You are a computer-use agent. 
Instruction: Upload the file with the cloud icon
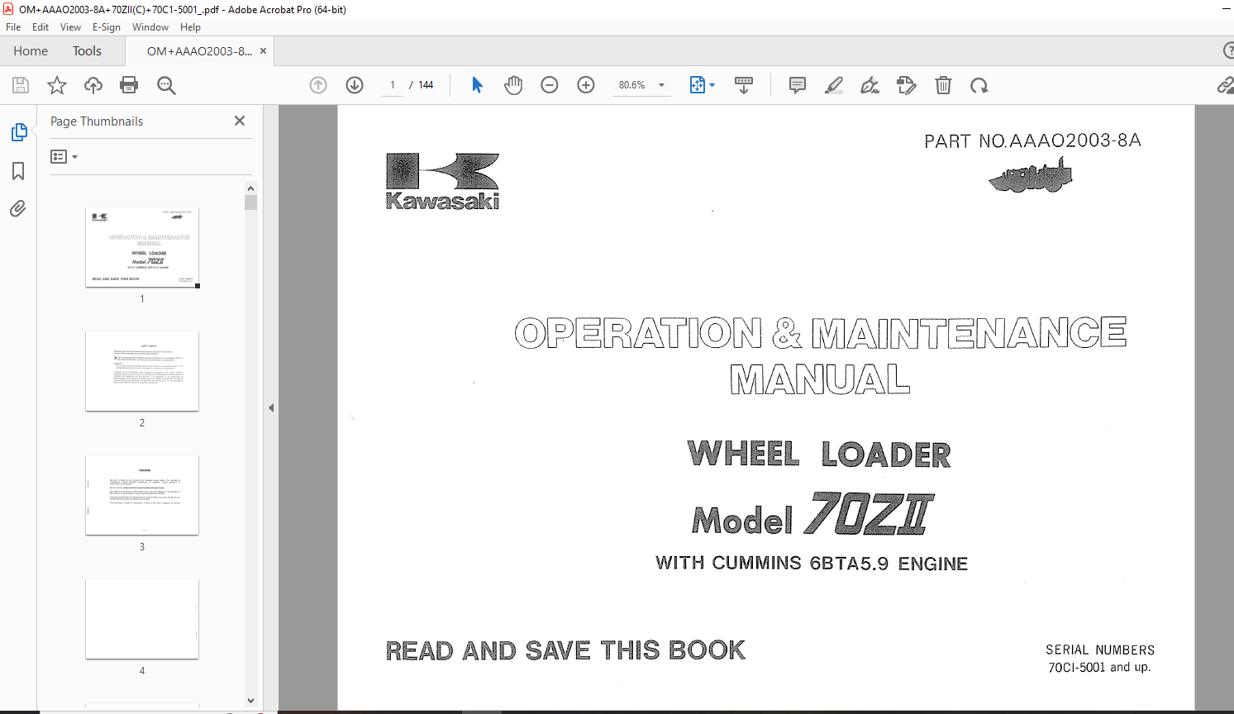93,85
